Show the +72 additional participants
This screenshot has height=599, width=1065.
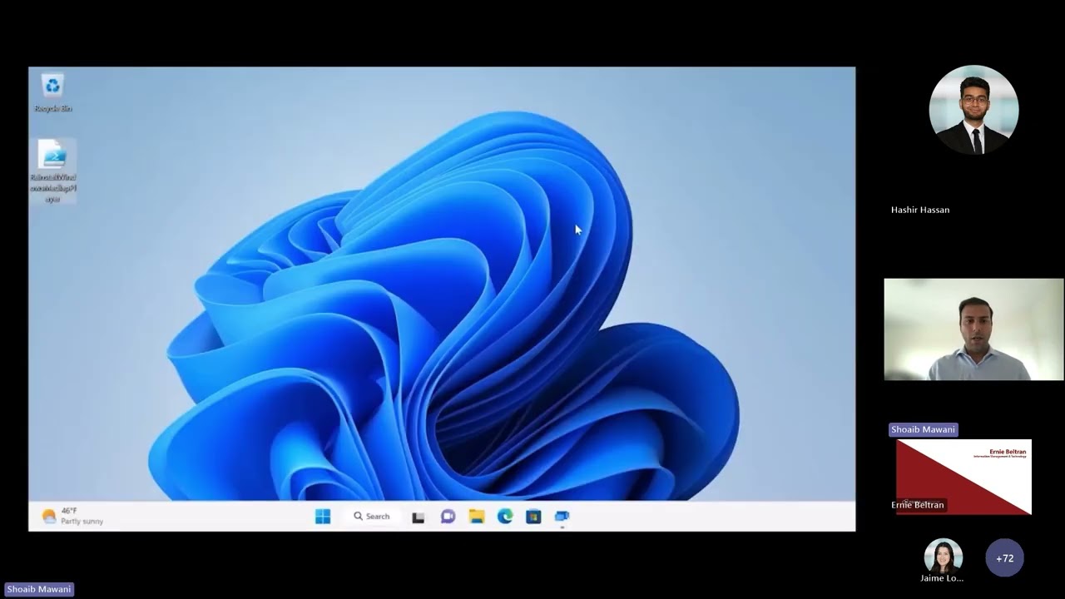point(1004,558)
